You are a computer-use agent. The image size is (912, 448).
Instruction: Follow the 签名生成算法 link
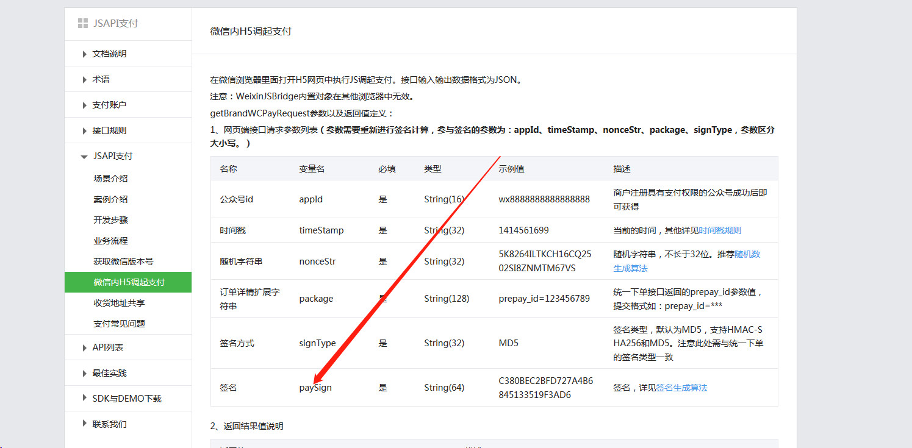coord(681,388)
